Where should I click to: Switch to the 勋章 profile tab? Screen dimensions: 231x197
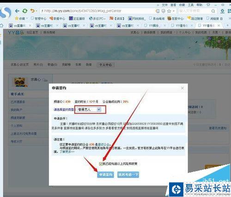point(89,65)
